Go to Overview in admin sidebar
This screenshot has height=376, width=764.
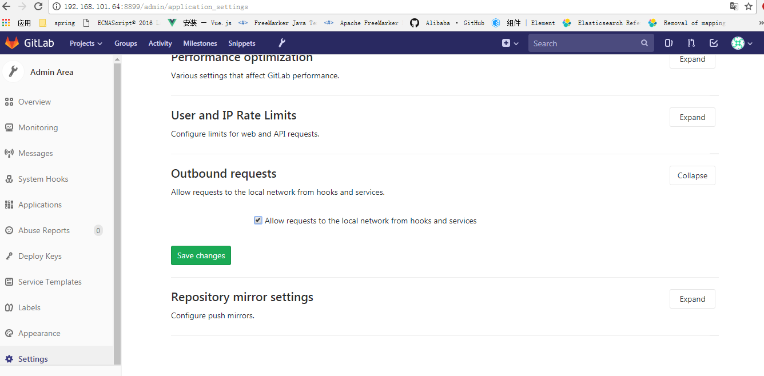click(34, 102)
